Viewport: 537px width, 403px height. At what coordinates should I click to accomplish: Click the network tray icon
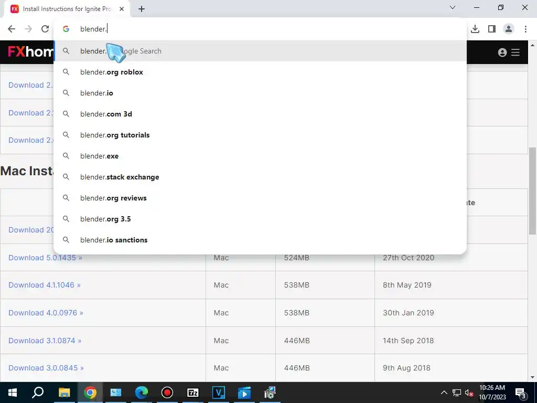pos(457,393)
